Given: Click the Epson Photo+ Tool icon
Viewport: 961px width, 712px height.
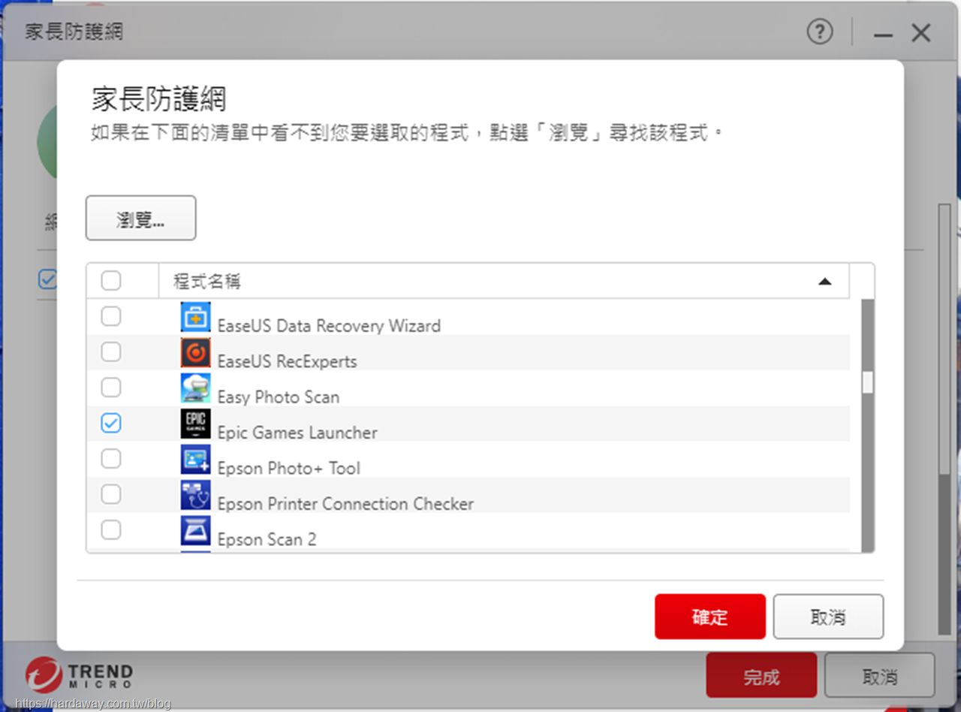Looking at the screenshot, I should coord(196,460).
